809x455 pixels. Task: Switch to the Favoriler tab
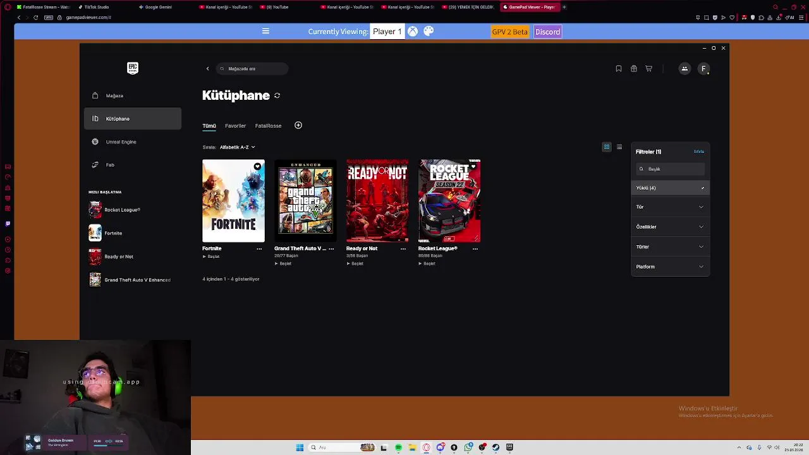click(235, 126)
